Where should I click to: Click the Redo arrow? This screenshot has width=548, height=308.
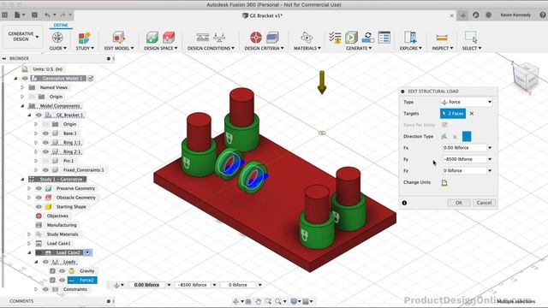click(x=63, y=15)
